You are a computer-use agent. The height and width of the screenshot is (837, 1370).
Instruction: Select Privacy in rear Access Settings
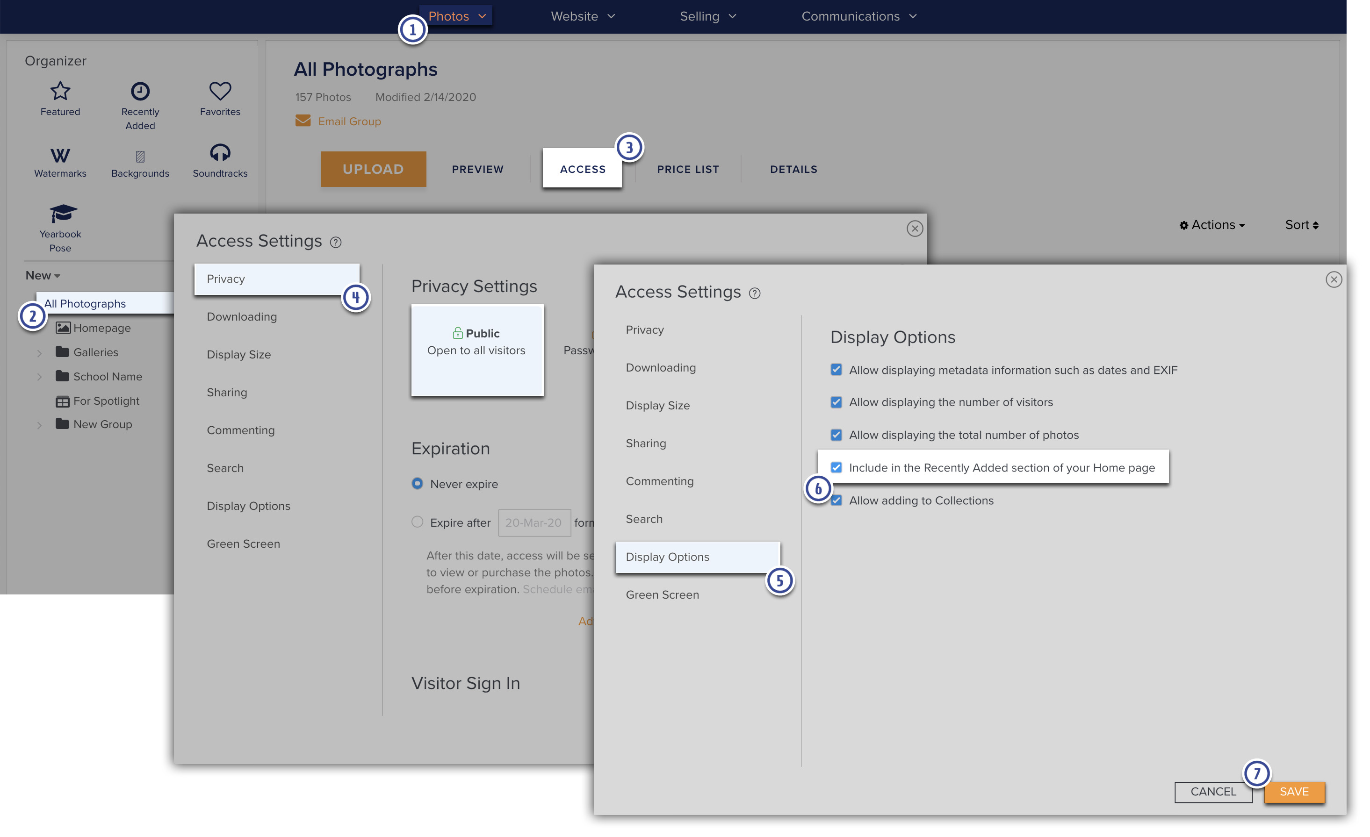[x=277, y=279]
